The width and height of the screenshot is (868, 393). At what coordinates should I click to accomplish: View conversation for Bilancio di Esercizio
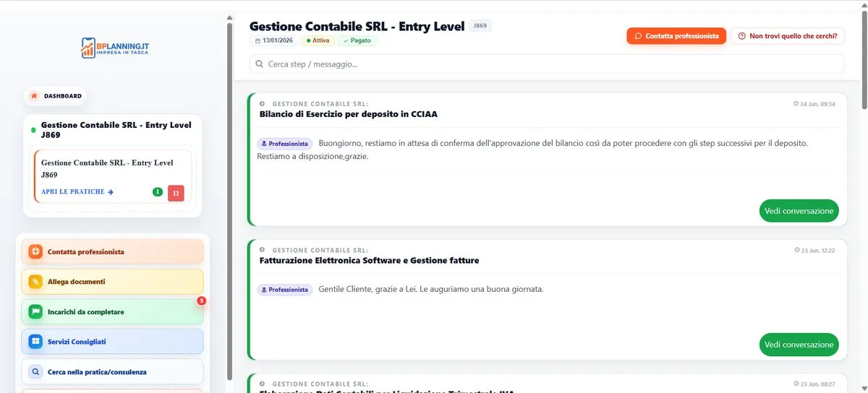point(799,211)
